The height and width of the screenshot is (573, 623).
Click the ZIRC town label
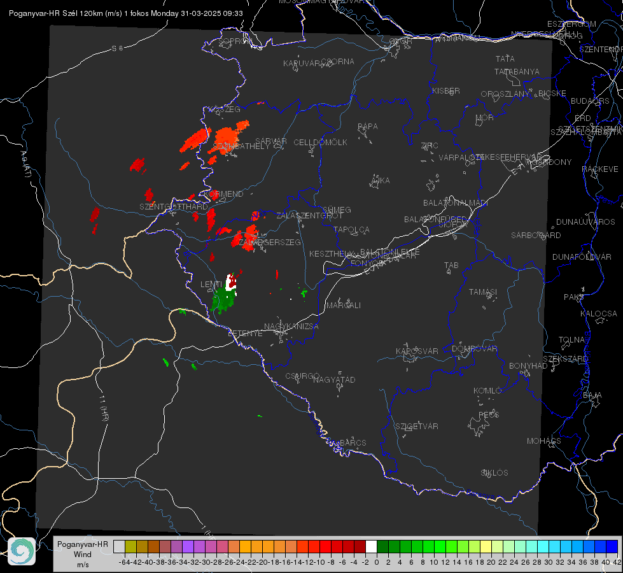pos(430,146)
